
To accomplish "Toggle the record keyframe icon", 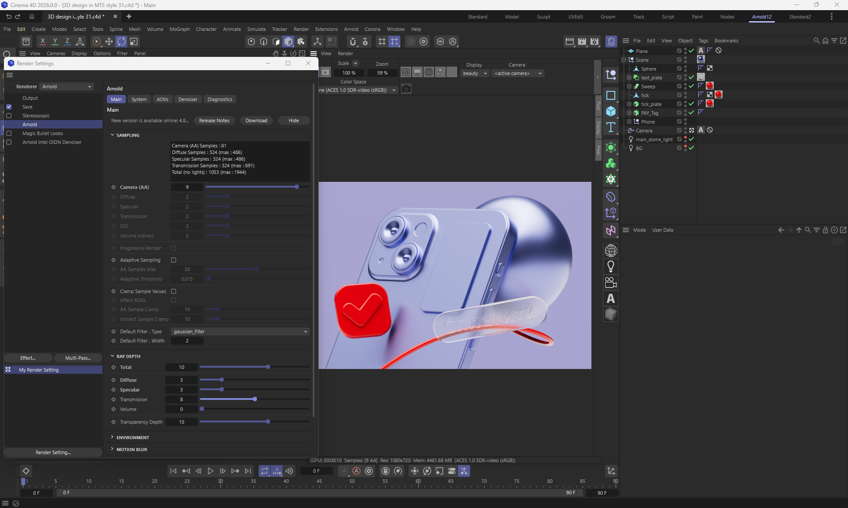I will 344,471.
